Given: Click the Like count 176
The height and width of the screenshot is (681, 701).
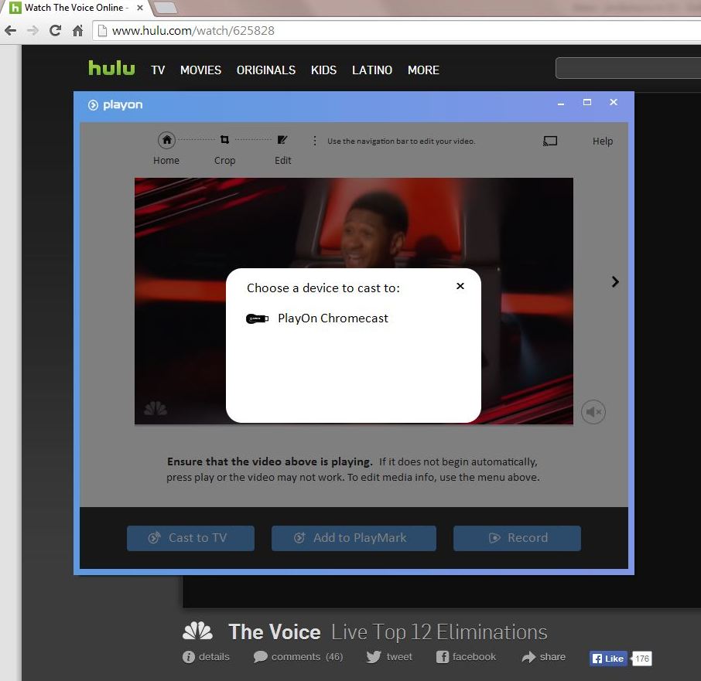Looking at the screenshot, I should (x=641, y=659).
